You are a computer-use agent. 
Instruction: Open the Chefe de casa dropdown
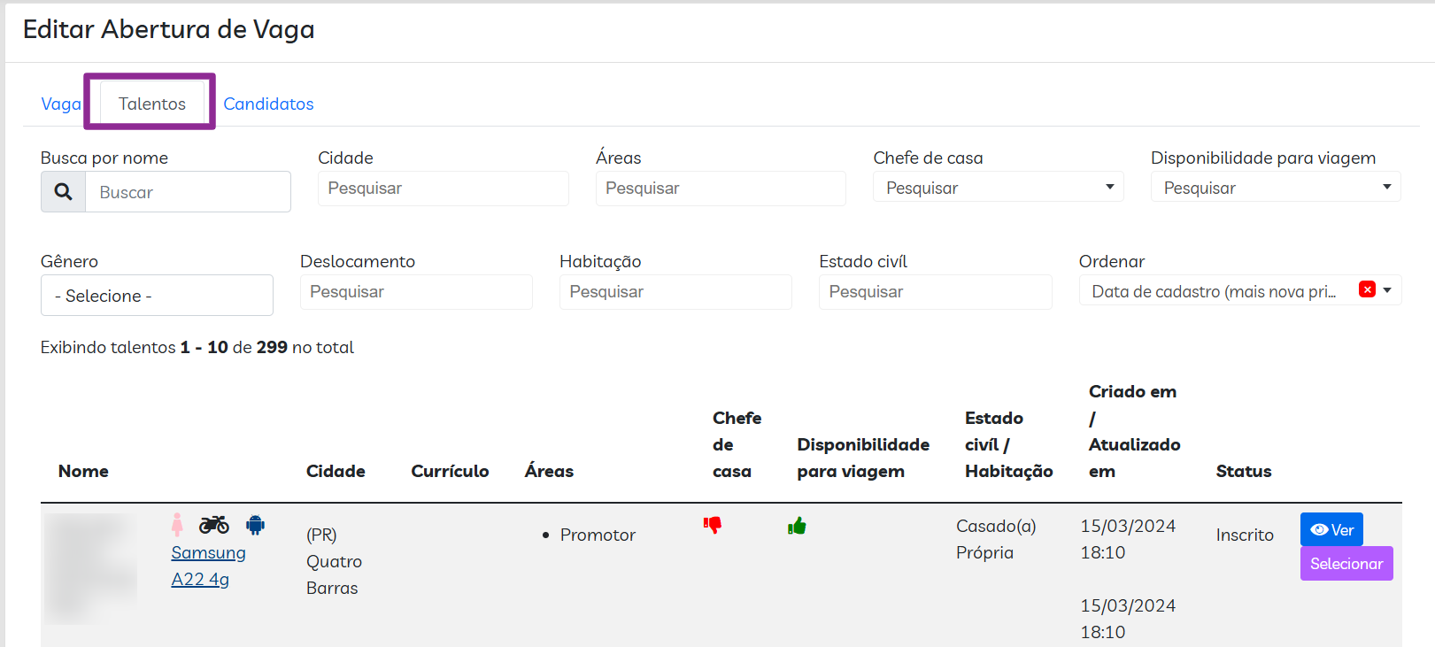click(x=998, y=188)
